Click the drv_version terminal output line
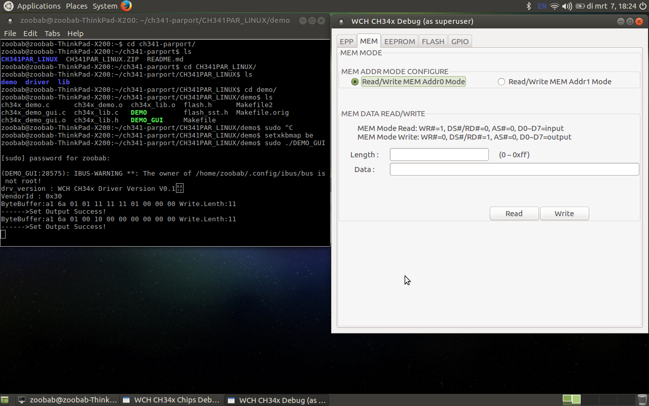Screen dimensions: 649x406 [x=92, y=189]
